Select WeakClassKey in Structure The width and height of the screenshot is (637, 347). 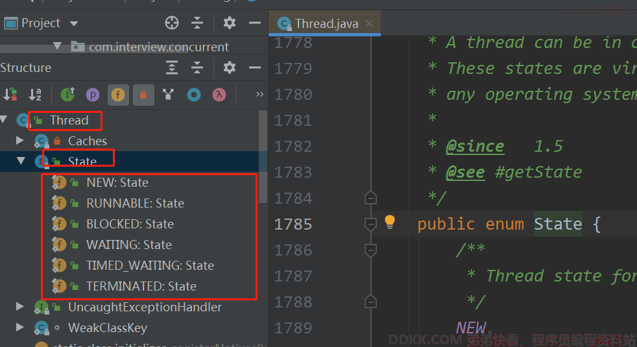point(107,328)
